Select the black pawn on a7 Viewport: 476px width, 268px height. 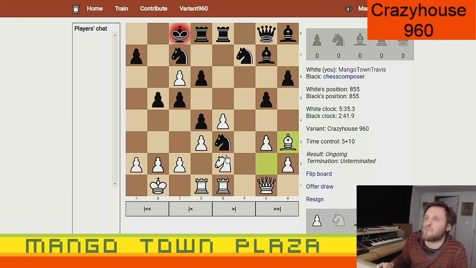tap(136, 55)
